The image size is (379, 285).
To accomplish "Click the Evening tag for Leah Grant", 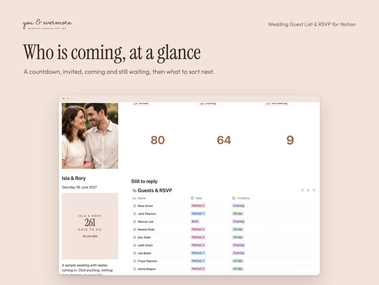I will click(239, 245).
